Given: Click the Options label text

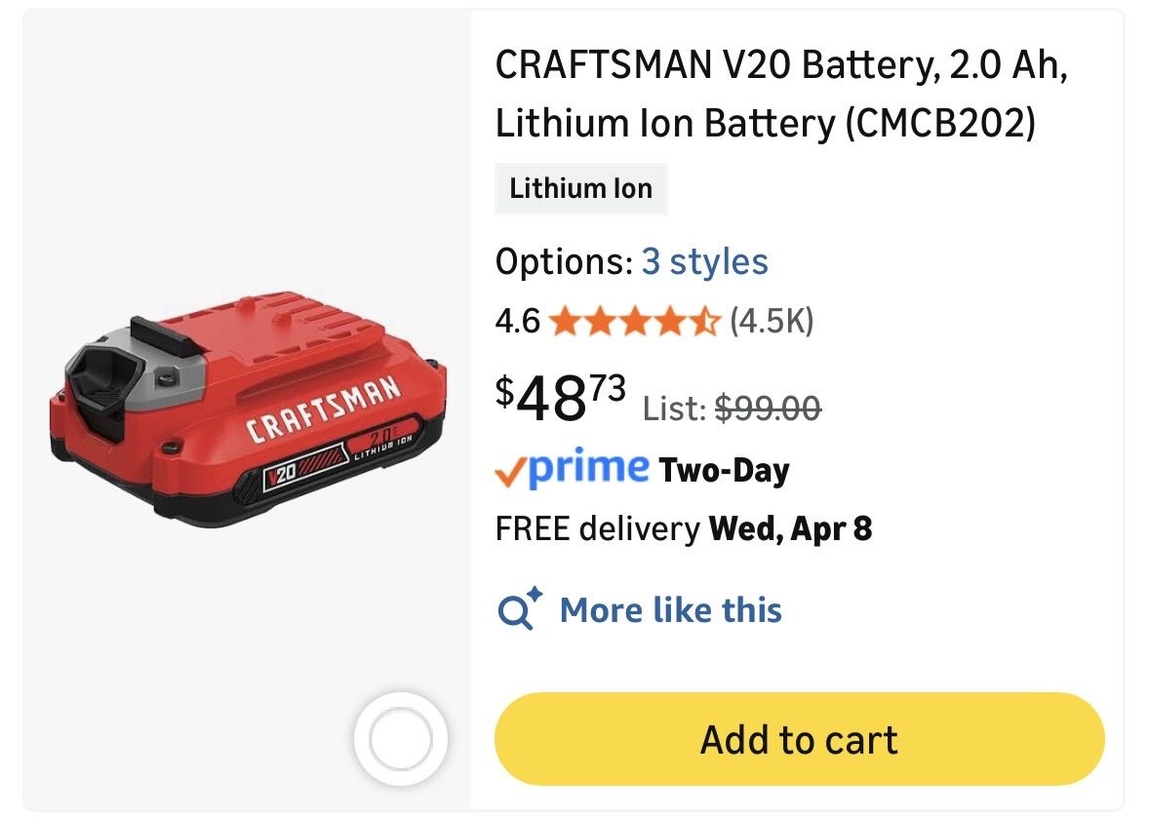Looking at the screenshot, I should click(x=564, y=261).
